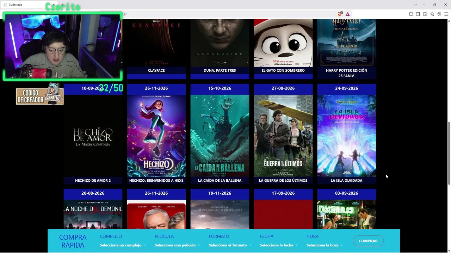Open the Formato dropdown
451x253 pixels.
pyautogui.click(x=230, y=245)
